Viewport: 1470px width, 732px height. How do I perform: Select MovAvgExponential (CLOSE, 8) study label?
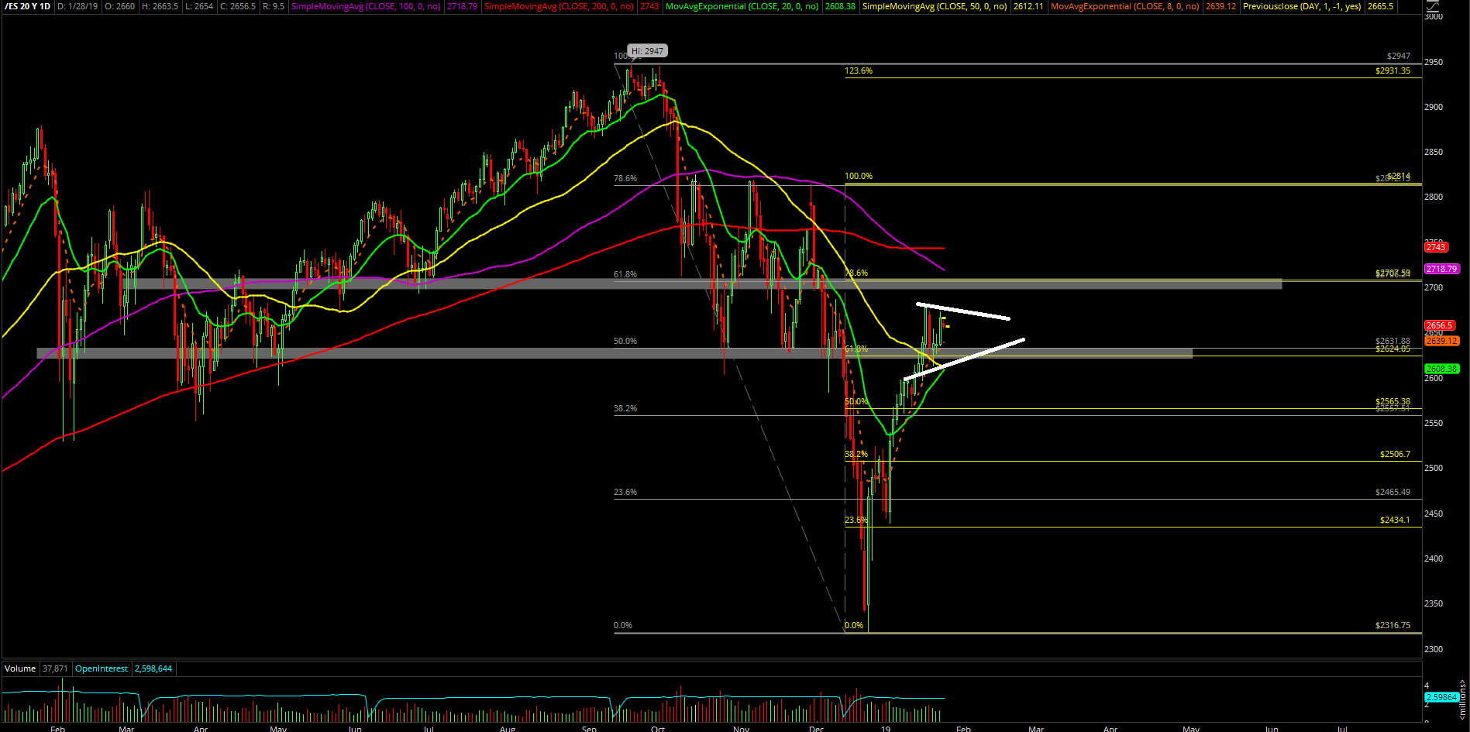click(x=1124, y=6)
